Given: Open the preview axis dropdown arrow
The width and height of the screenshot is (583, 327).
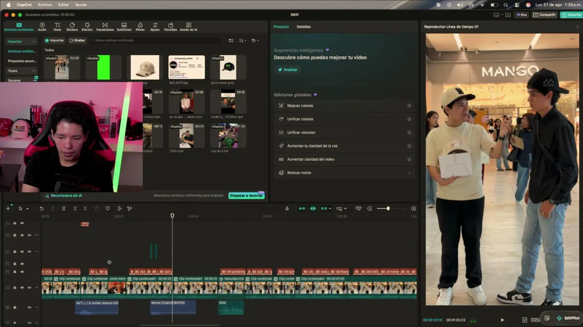Looking at the screenshot, I should click(346, 209).
